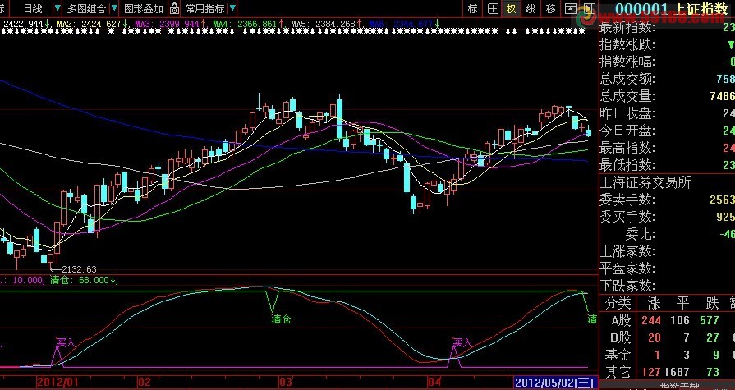Screen dimensions: 735x390
Task: Select the B股 row
Action: [668, 338]
